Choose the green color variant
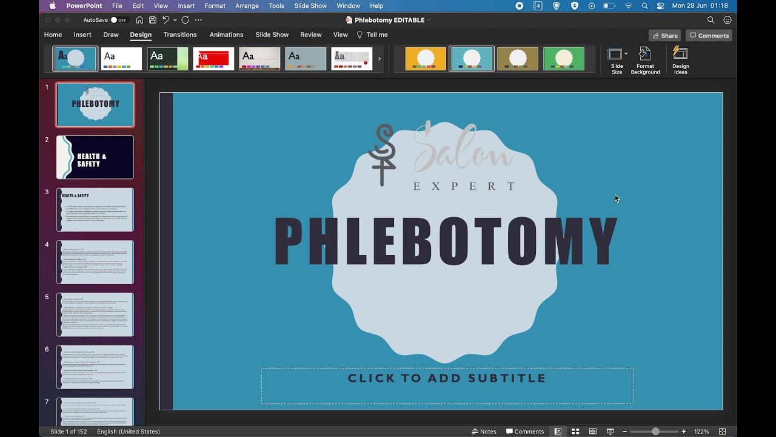The width and height of the screenshot is (776, 437). click(x=564, y=59)
